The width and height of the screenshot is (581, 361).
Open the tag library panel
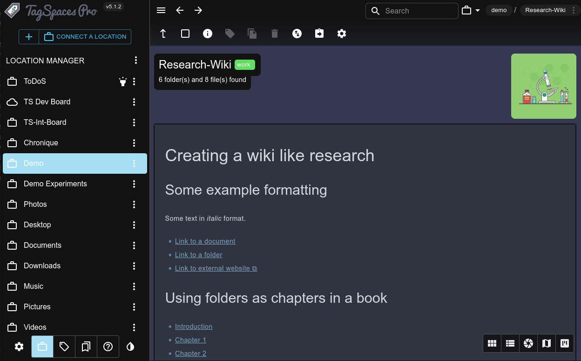(64, 347)
